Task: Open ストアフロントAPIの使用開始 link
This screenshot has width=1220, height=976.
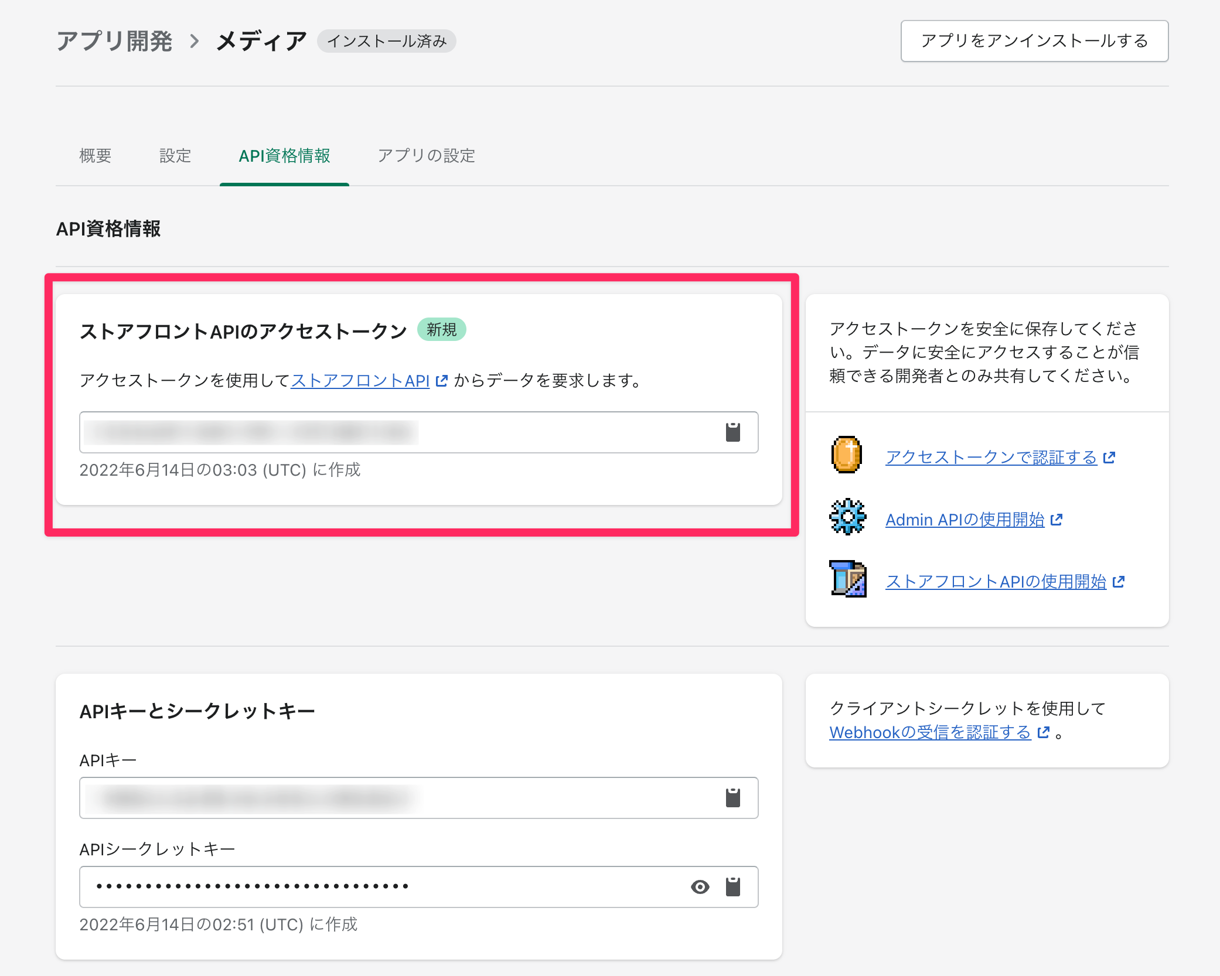Action: click(x=995, y=582)
